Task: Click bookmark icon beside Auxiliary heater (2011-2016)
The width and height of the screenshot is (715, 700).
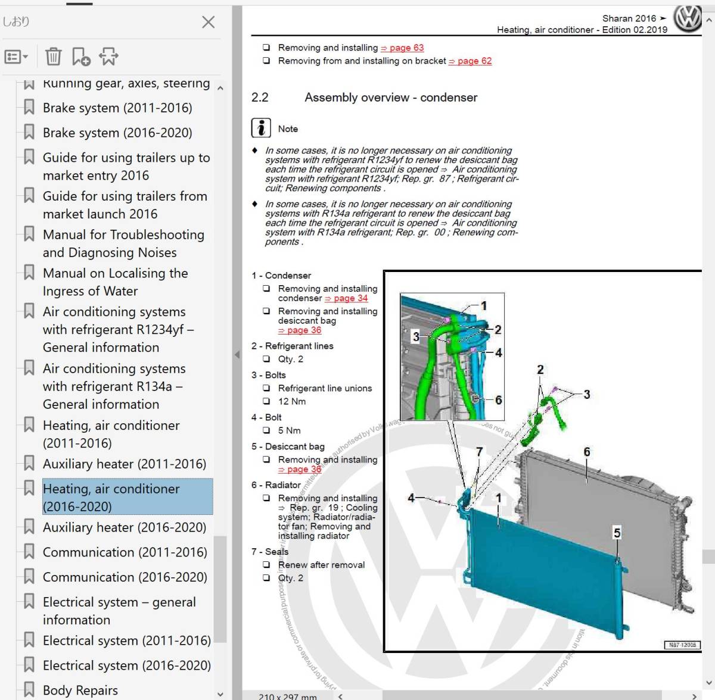Action: coord(29,464)
